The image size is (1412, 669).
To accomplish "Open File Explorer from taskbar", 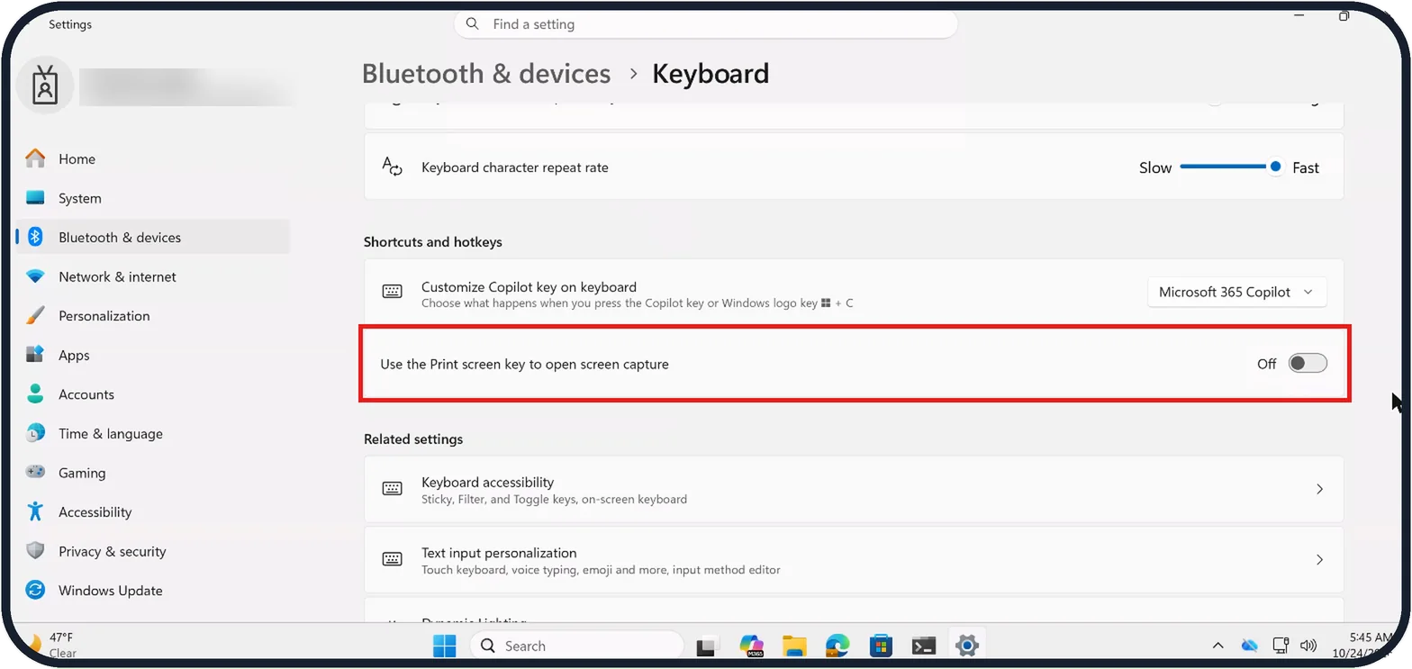I will (794, 646).
